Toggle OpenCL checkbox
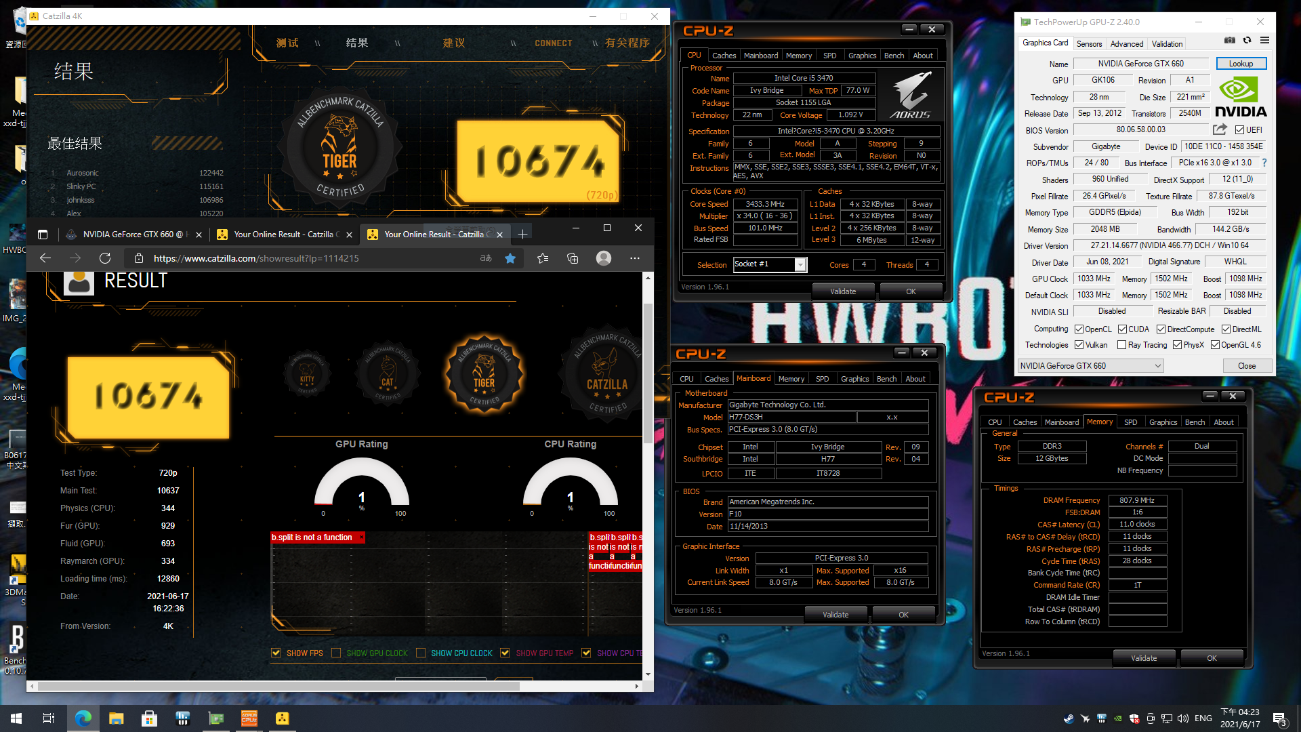The height and width of the screenshot is (732, 1301). [x=1079, y=329]
